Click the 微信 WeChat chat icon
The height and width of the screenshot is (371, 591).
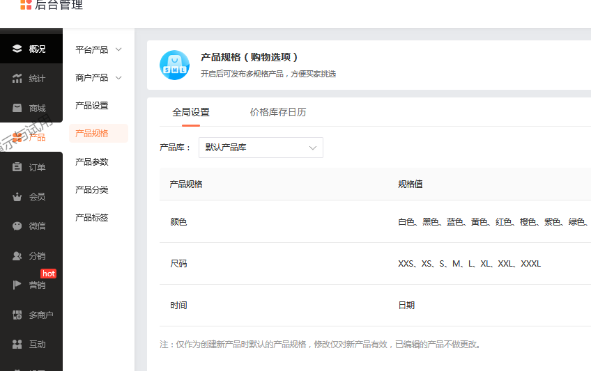point(17,226)
